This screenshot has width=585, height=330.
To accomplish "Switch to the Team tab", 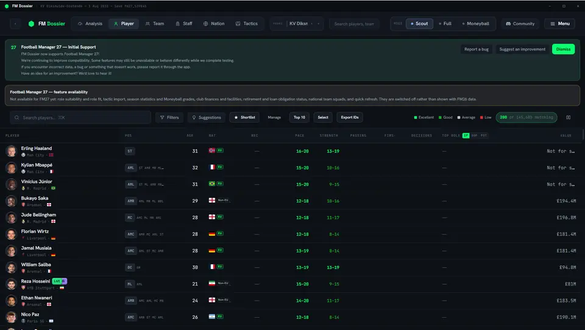I will click(x=154, y=24).
